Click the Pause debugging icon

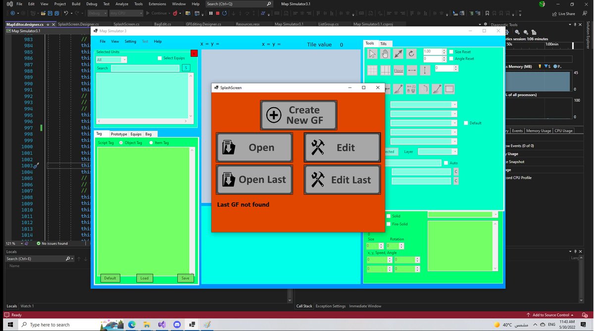tap(210, 13)
